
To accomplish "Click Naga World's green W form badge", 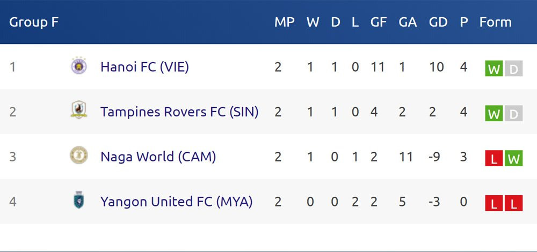I will (513, 159).
